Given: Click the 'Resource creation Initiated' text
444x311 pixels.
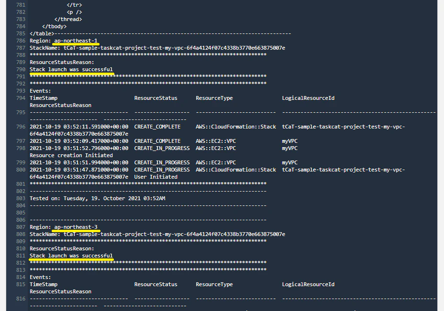Looking at the screenshot, I should [x=71, y=156].
